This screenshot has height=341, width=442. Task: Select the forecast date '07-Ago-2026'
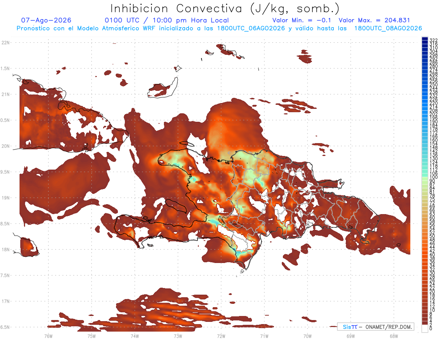pos(46,20)
